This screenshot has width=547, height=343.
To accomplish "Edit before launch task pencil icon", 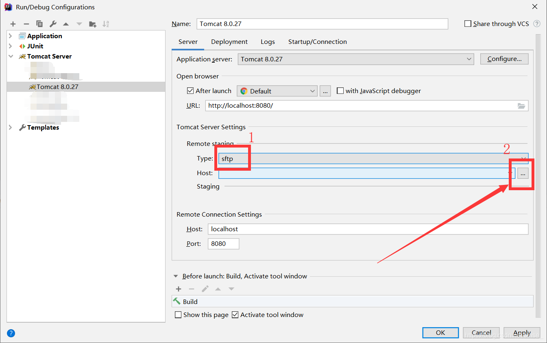I will pyautogui.click(x=205, y=289).
